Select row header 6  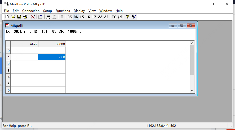[x=8, y=90]
